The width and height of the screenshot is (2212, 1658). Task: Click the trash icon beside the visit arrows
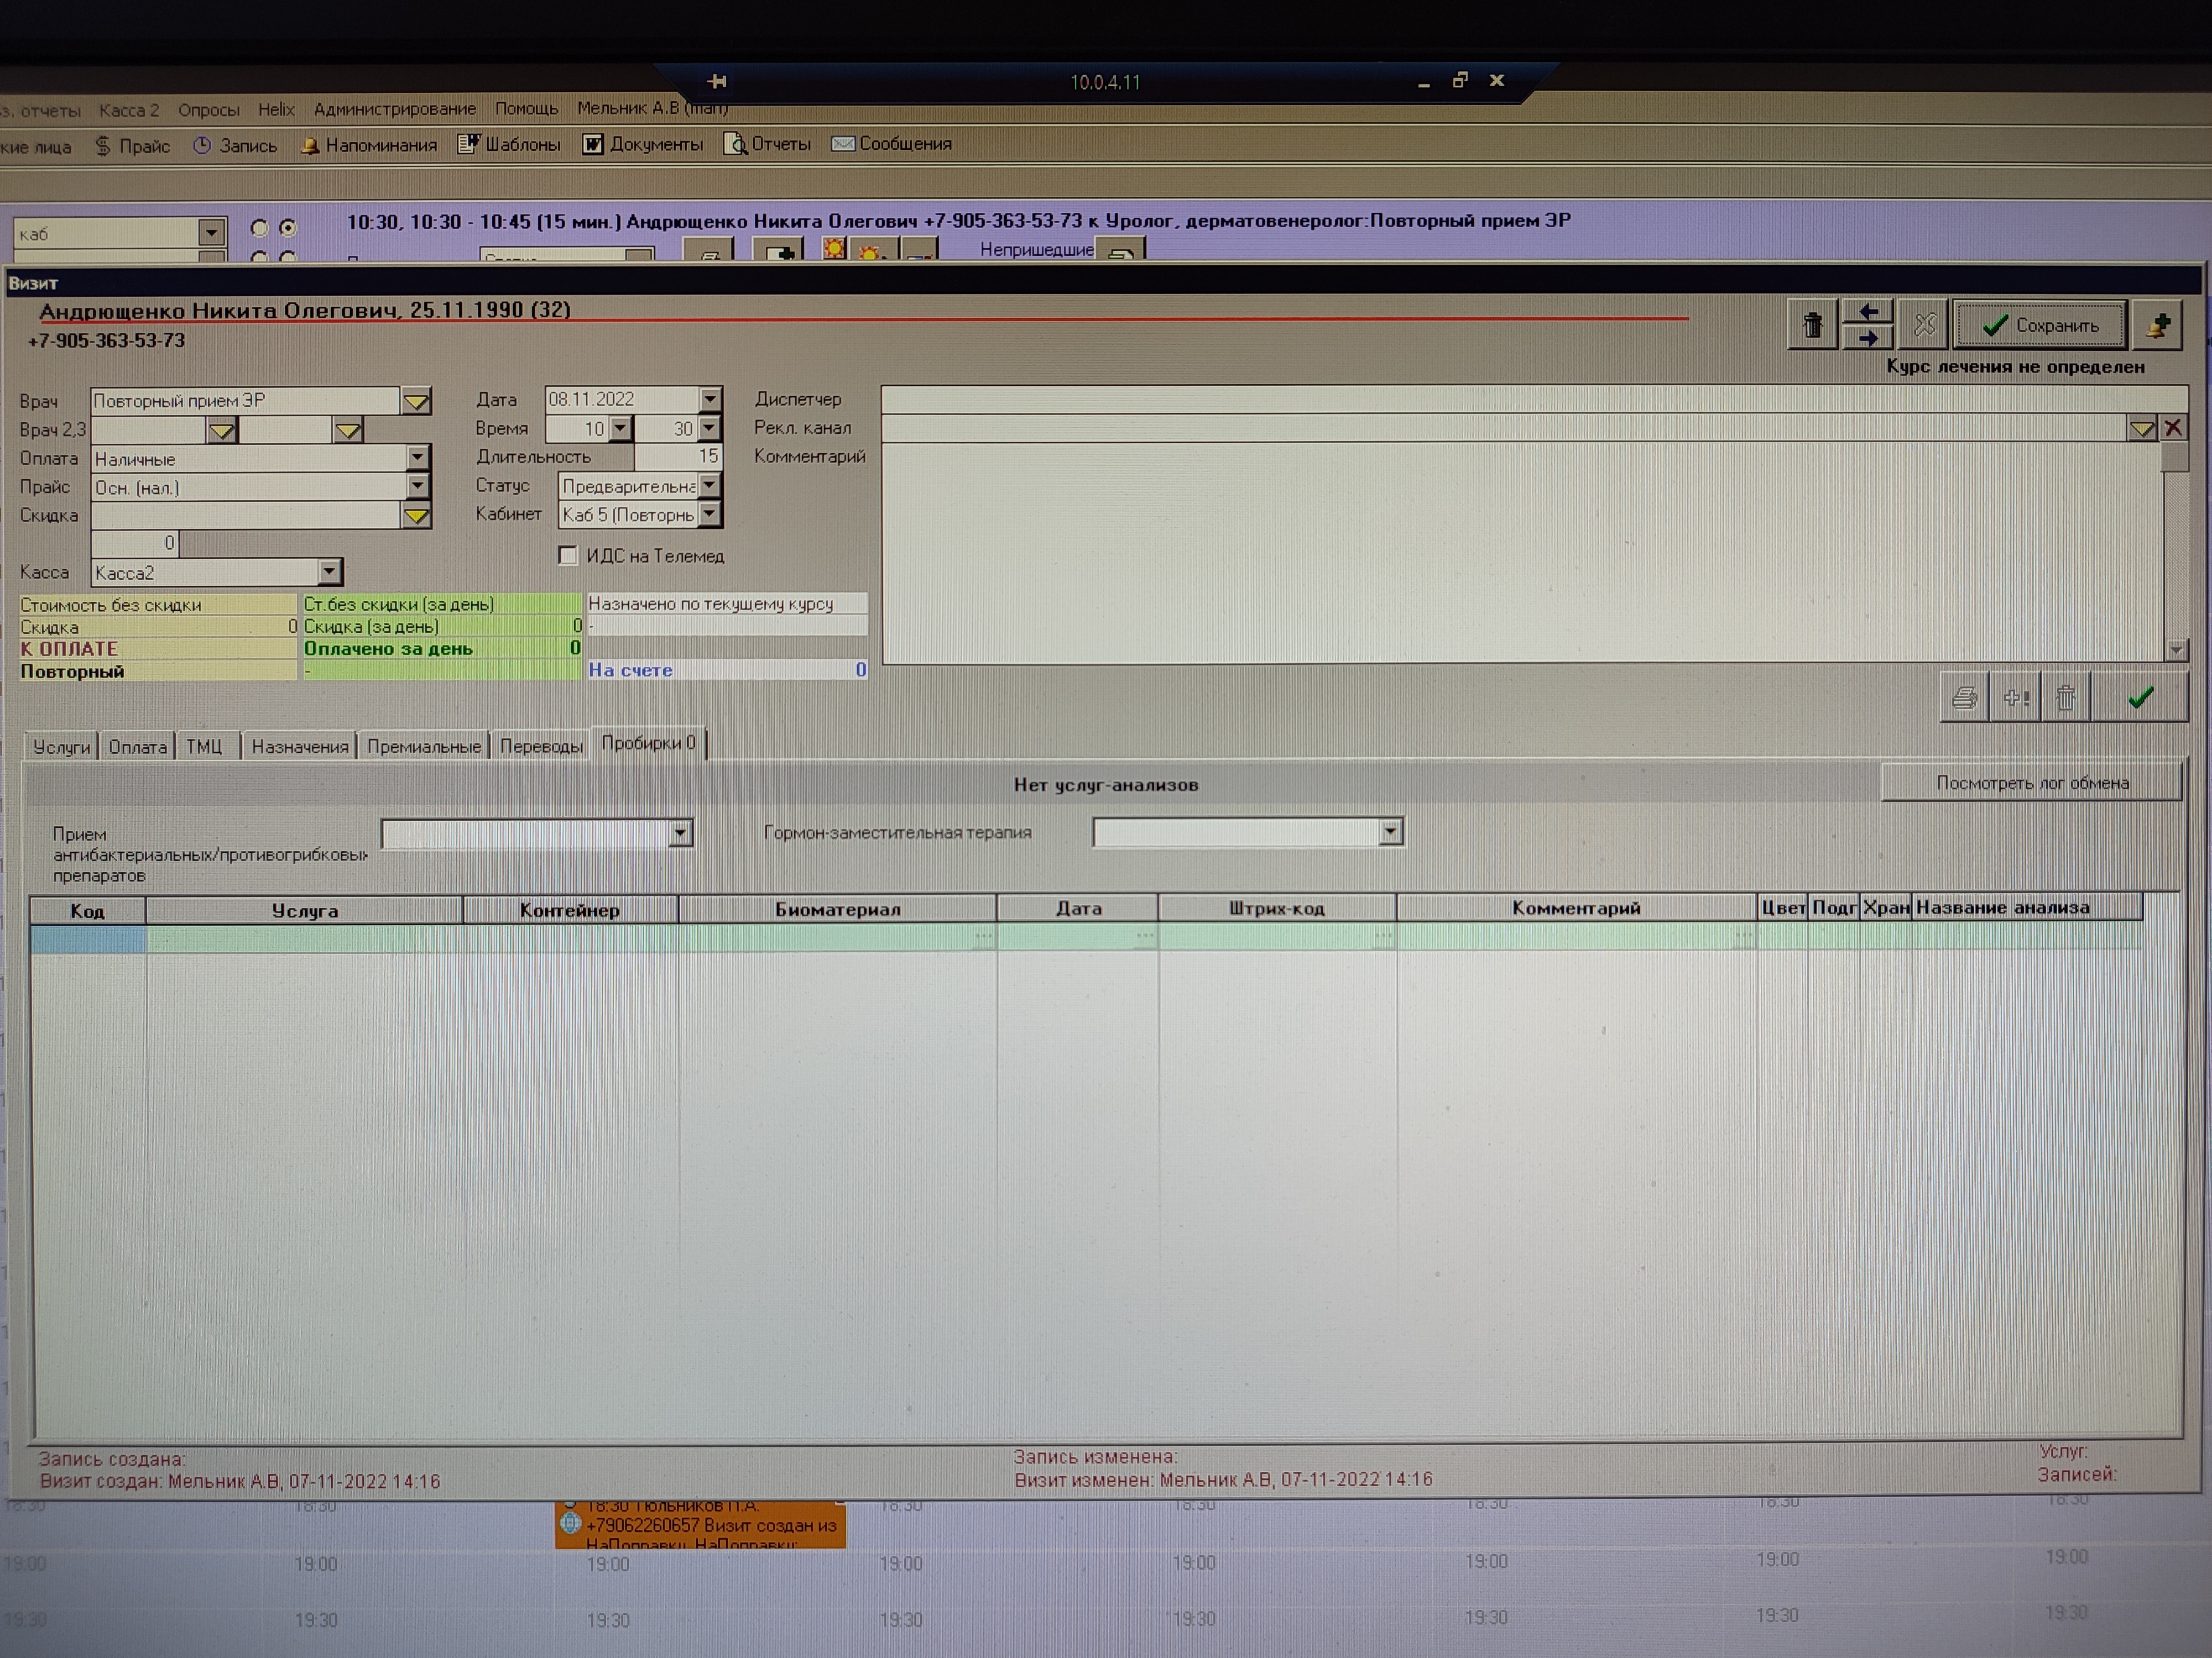coord(1812,325)
